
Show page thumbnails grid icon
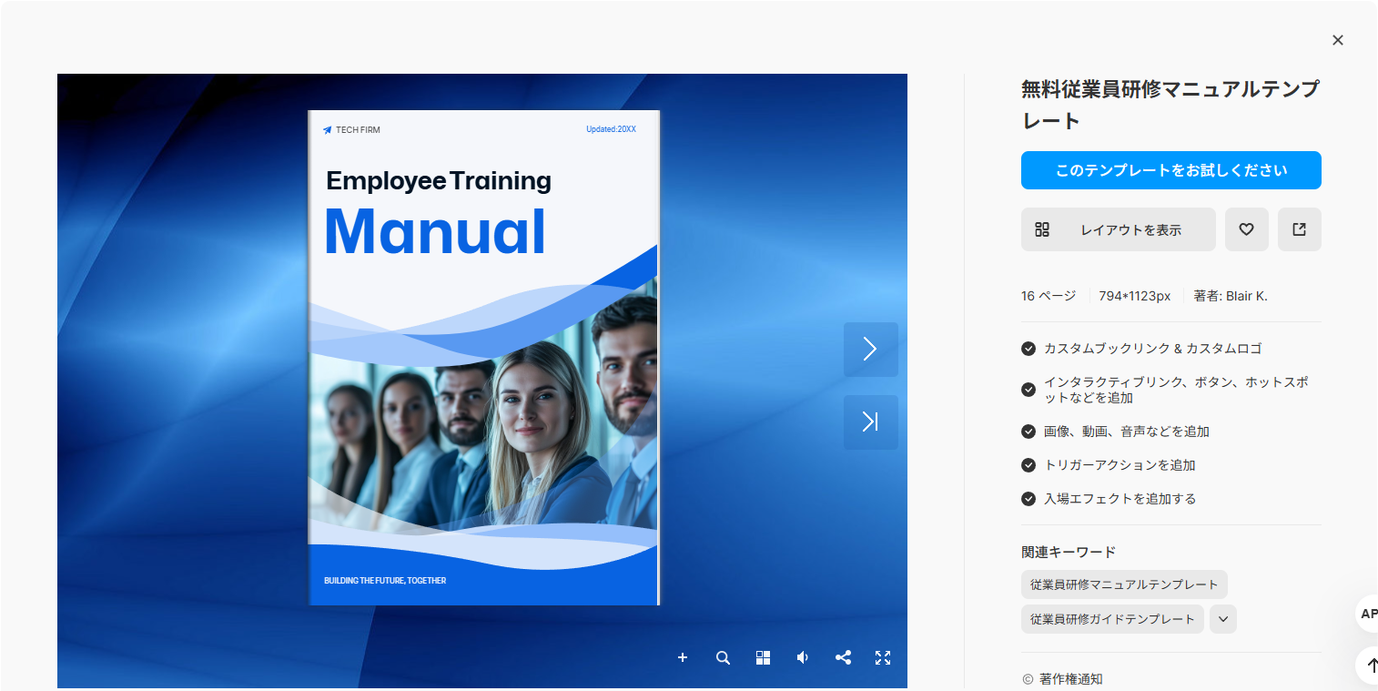tap(763, 657)
